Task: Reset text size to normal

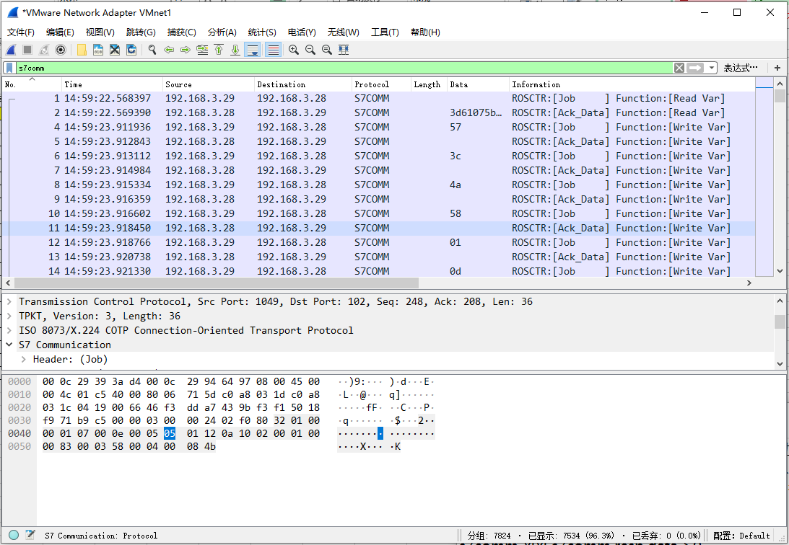Action: [327, 50]
